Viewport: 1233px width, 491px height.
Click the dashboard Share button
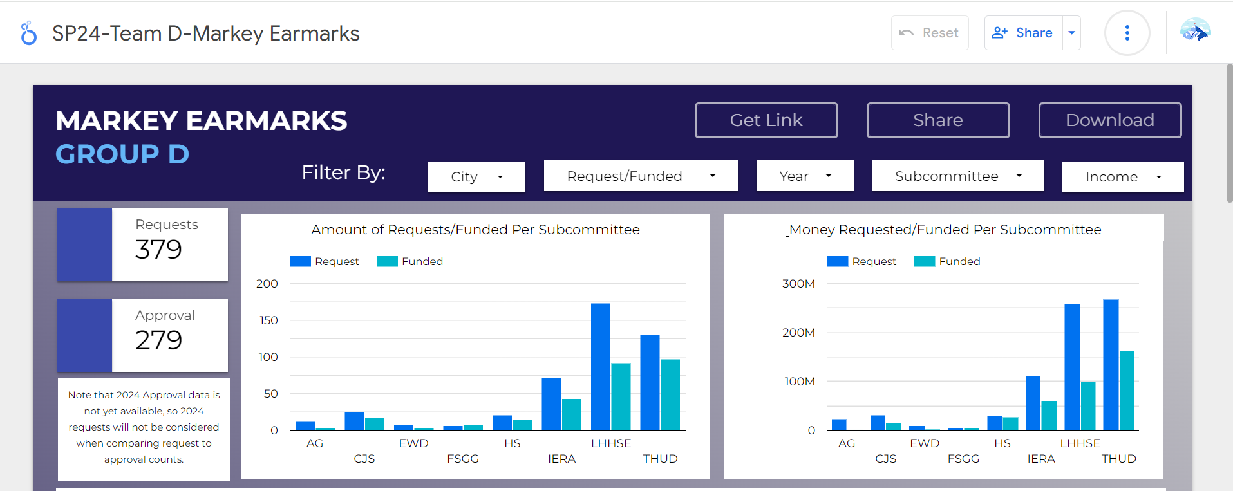coord(938,120)
